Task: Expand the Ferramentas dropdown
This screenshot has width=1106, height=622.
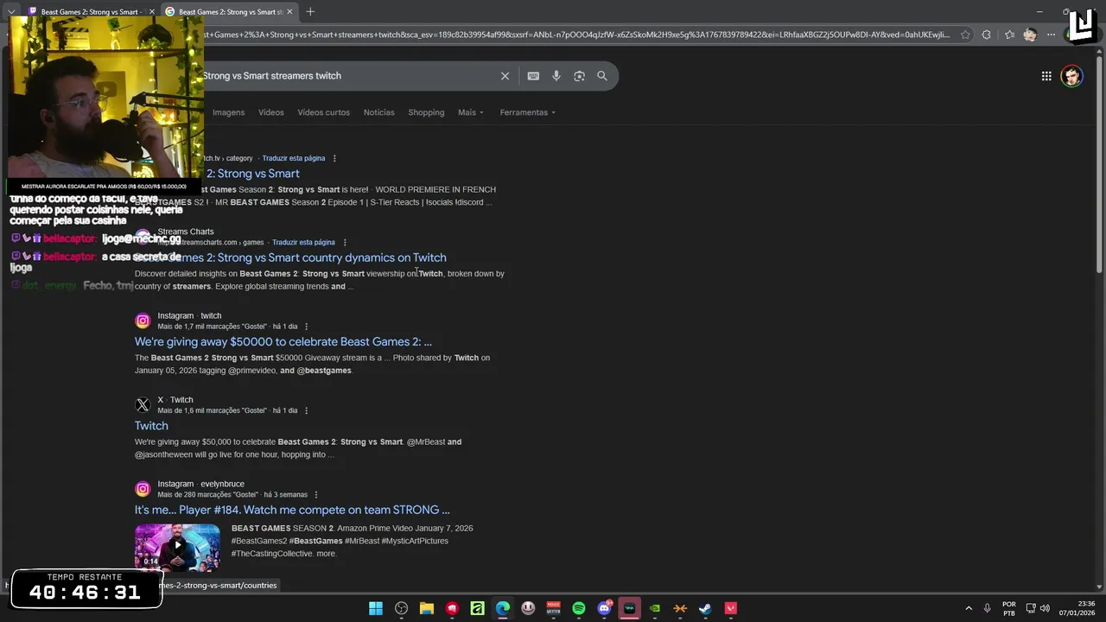Action: coord(528,112)
